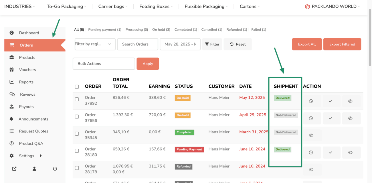
Task: Open the Order 37892 link
Action: [91, 100]
